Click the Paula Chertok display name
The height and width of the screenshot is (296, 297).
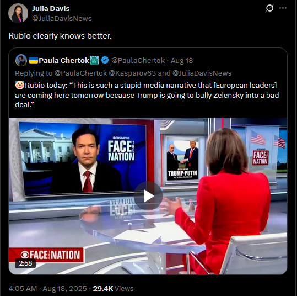pos(64,61)
